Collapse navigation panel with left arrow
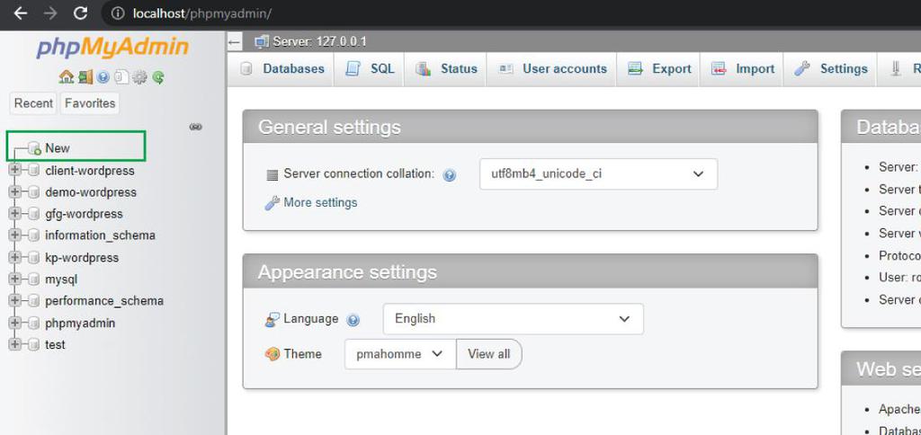 [x=235, y=41]
